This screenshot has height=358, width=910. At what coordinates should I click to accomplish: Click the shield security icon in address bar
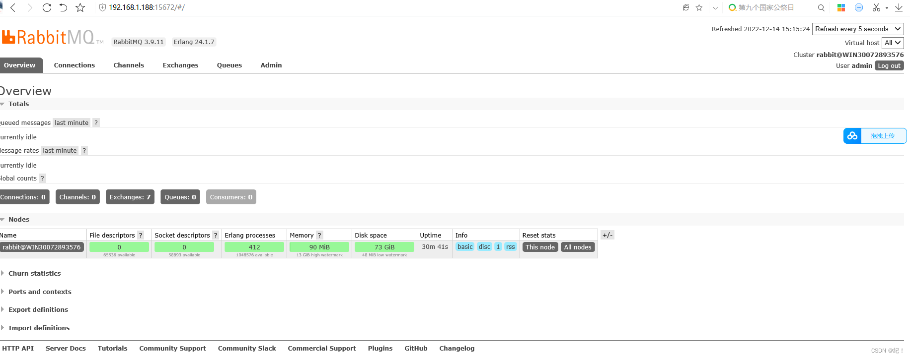[x=102, y=7]
